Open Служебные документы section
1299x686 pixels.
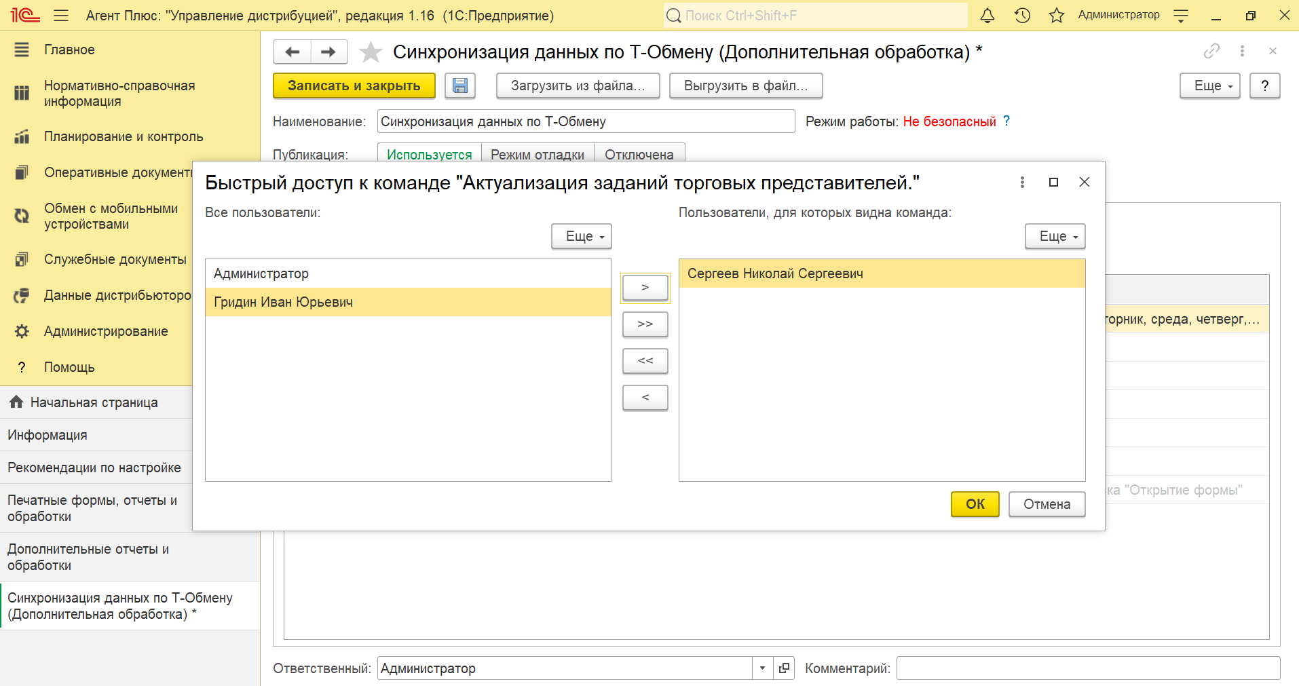click(96, 259)
